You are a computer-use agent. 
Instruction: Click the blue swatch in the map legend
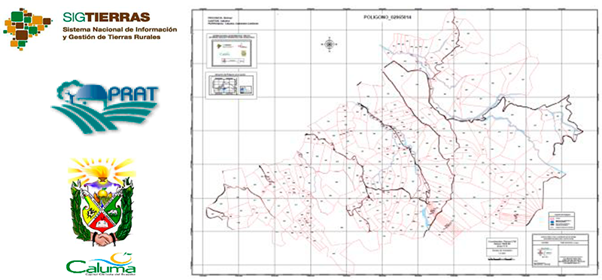[x=552, y=221]
